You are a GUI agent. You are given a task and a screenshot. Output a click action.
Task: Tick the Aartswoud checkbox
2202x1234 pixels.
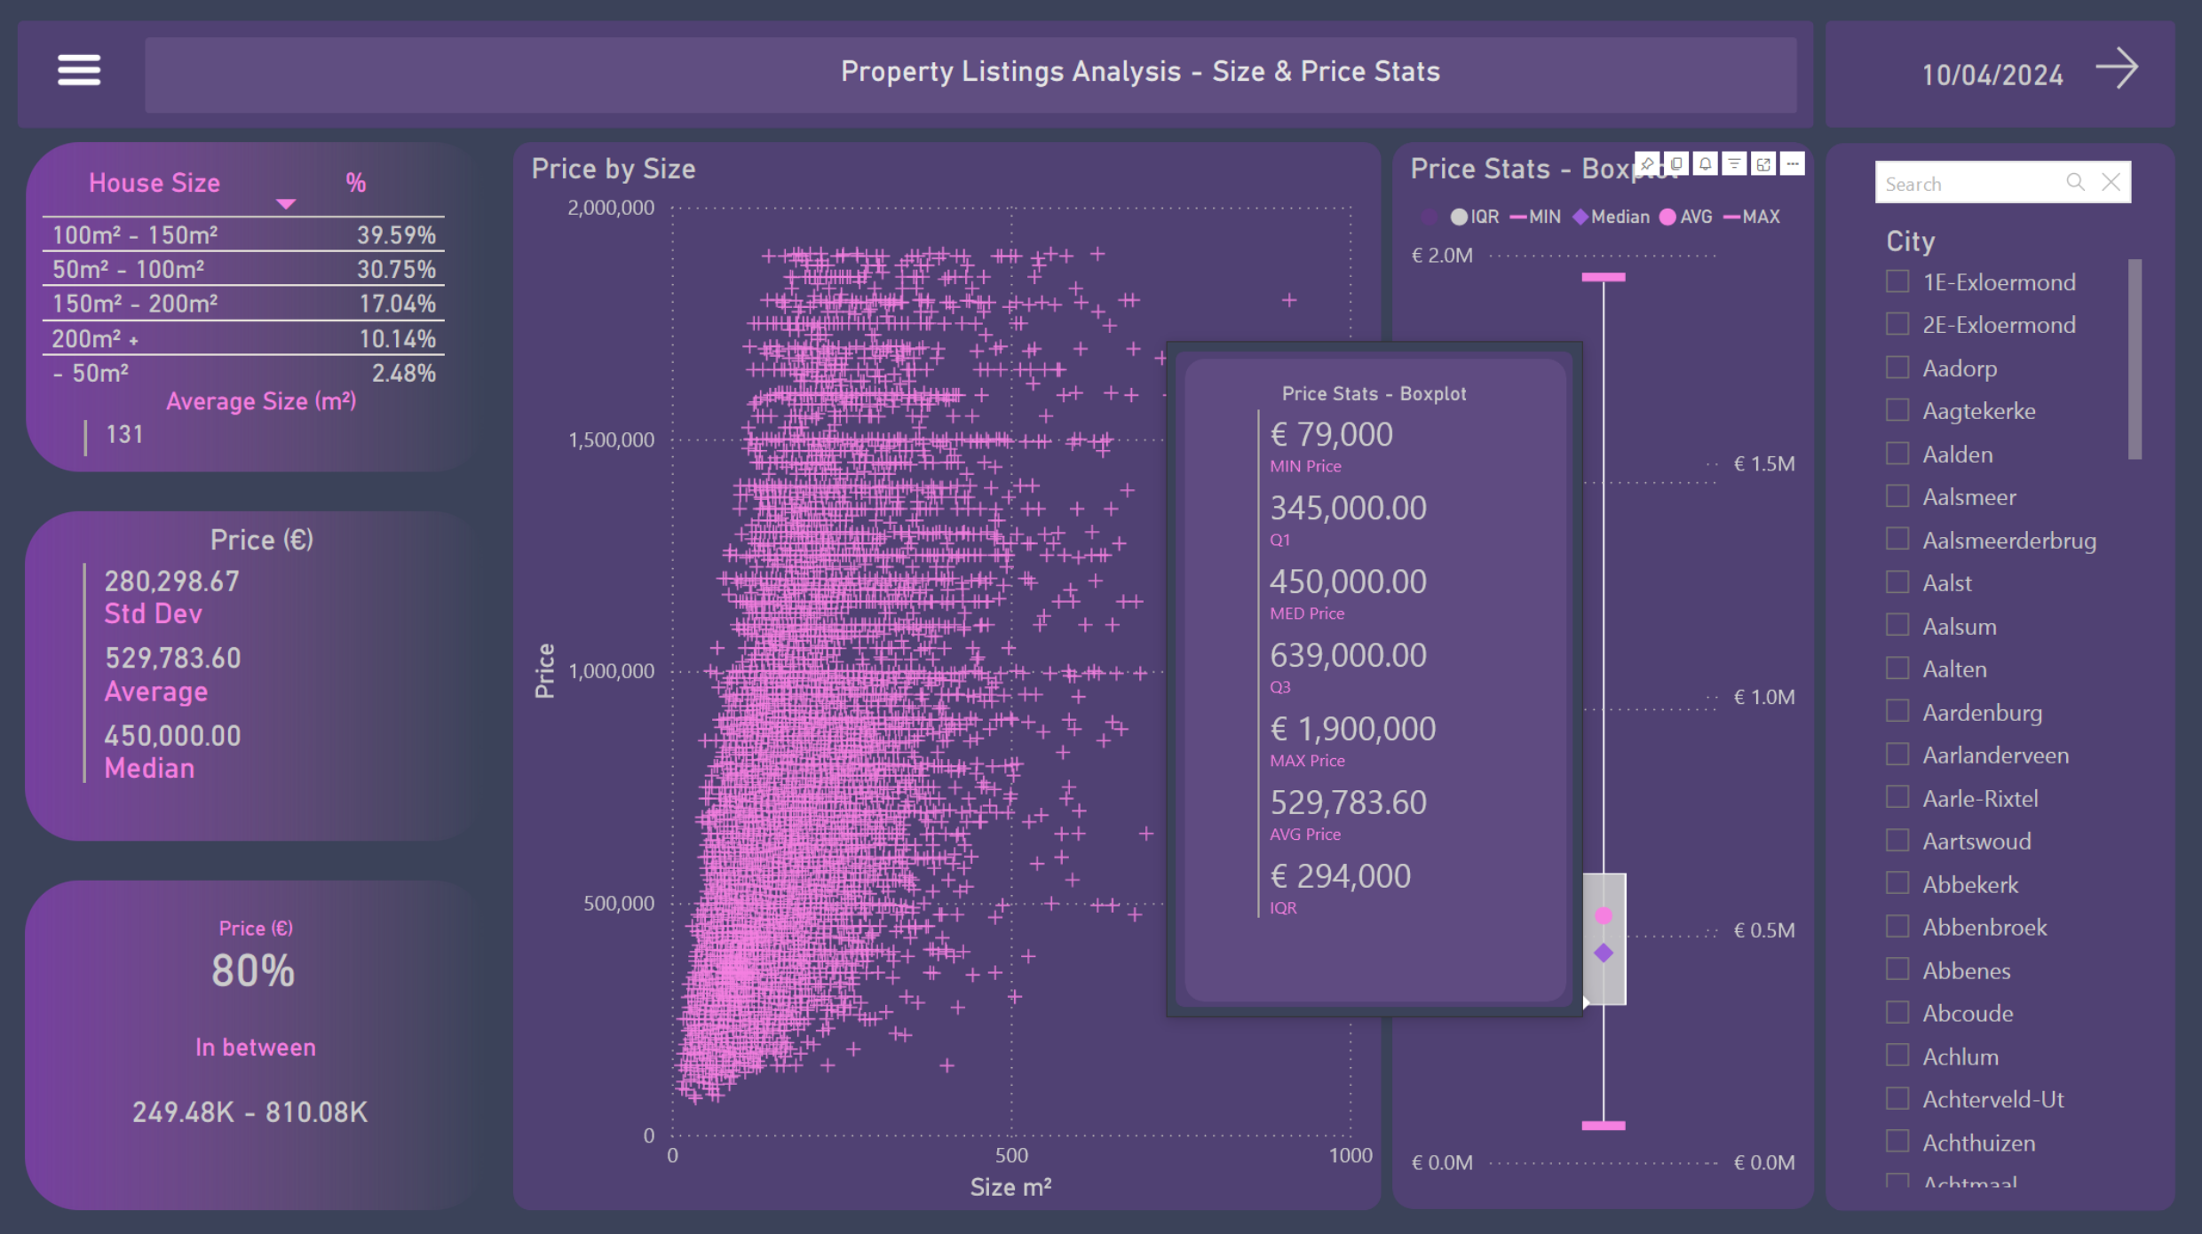pyautogui.click(x=1897, y=841)
